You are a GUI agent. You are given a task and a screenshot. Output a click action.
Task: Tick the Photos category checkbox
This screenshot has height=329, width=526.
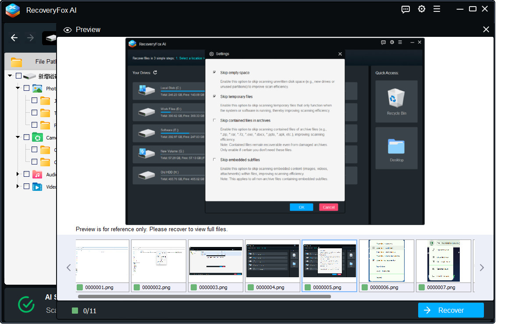pyautogui.click(x=26, y=88)
